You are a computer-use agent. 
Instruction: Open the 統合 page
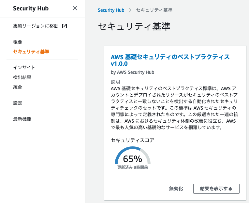click(18, 87)
